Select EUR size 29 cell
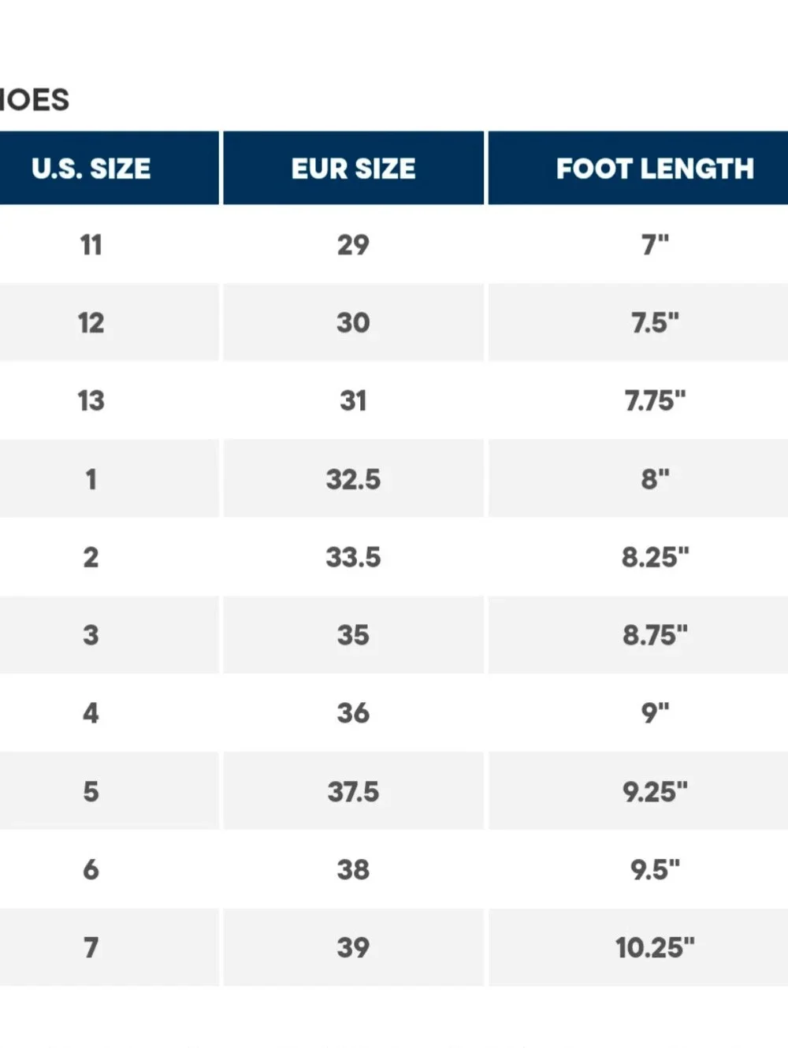The height and width of the screenshot is (1048, 788). pyautogui.click(x=353, y=244)
